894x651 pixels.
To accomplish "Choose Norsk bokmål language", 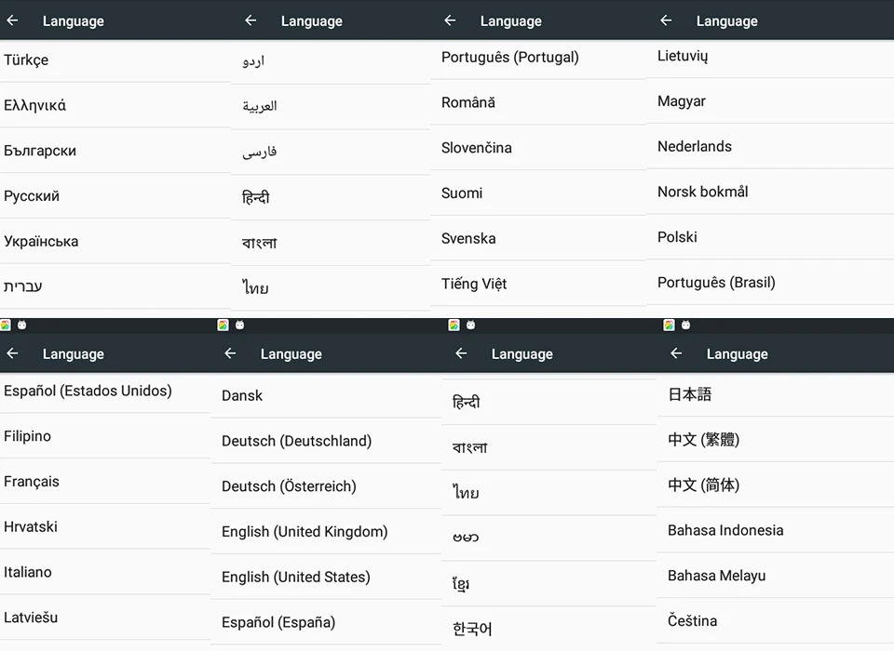I will (703, 192).
